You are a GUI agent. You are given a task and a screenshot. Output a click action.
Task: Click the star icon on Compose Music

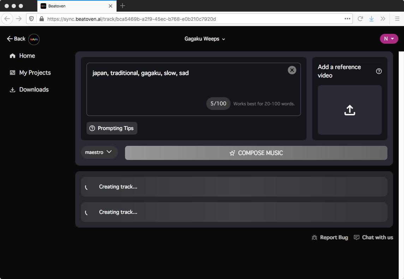232,153
